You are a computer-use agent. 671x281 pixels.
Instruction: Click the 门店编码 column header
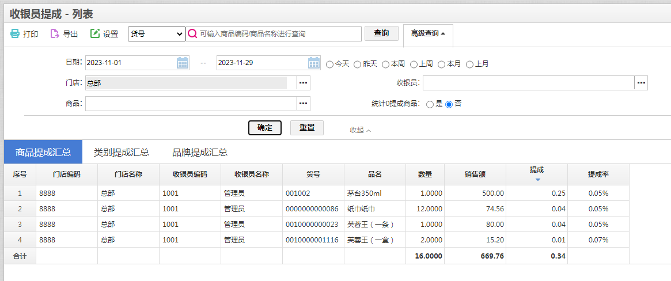(67, 174)
